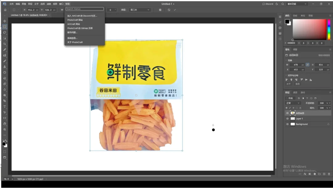The width and height of the screenshot is (333, 189).
Task: Select the Type tool
Action: (5, 107)
